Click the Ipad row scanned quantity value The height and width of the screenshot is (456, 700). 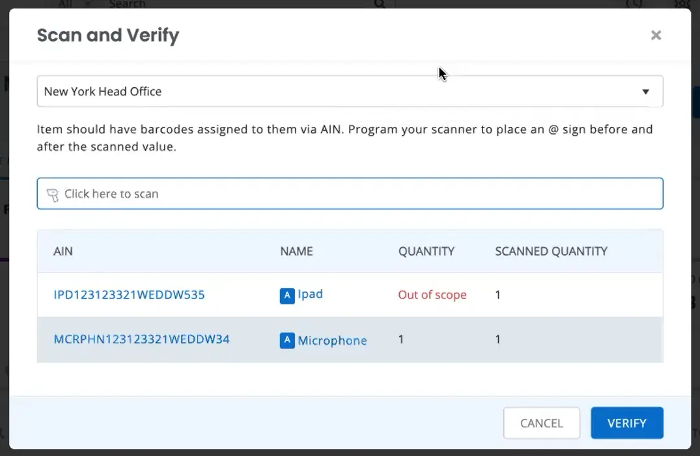tap(498, 295)
